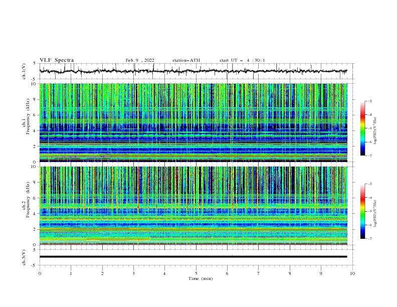Click the time axis tick label '7'
This screenshot has height=307, width=397.
tap(259, 273)
